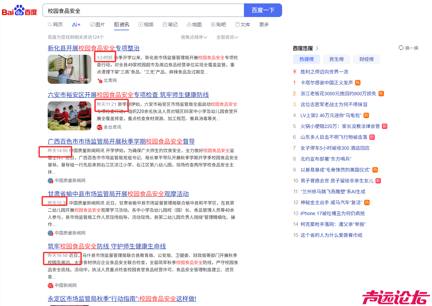Click the 北青网 source icon
The width and height of the screenshot is (432, 306).
click(x=100, y=81)
